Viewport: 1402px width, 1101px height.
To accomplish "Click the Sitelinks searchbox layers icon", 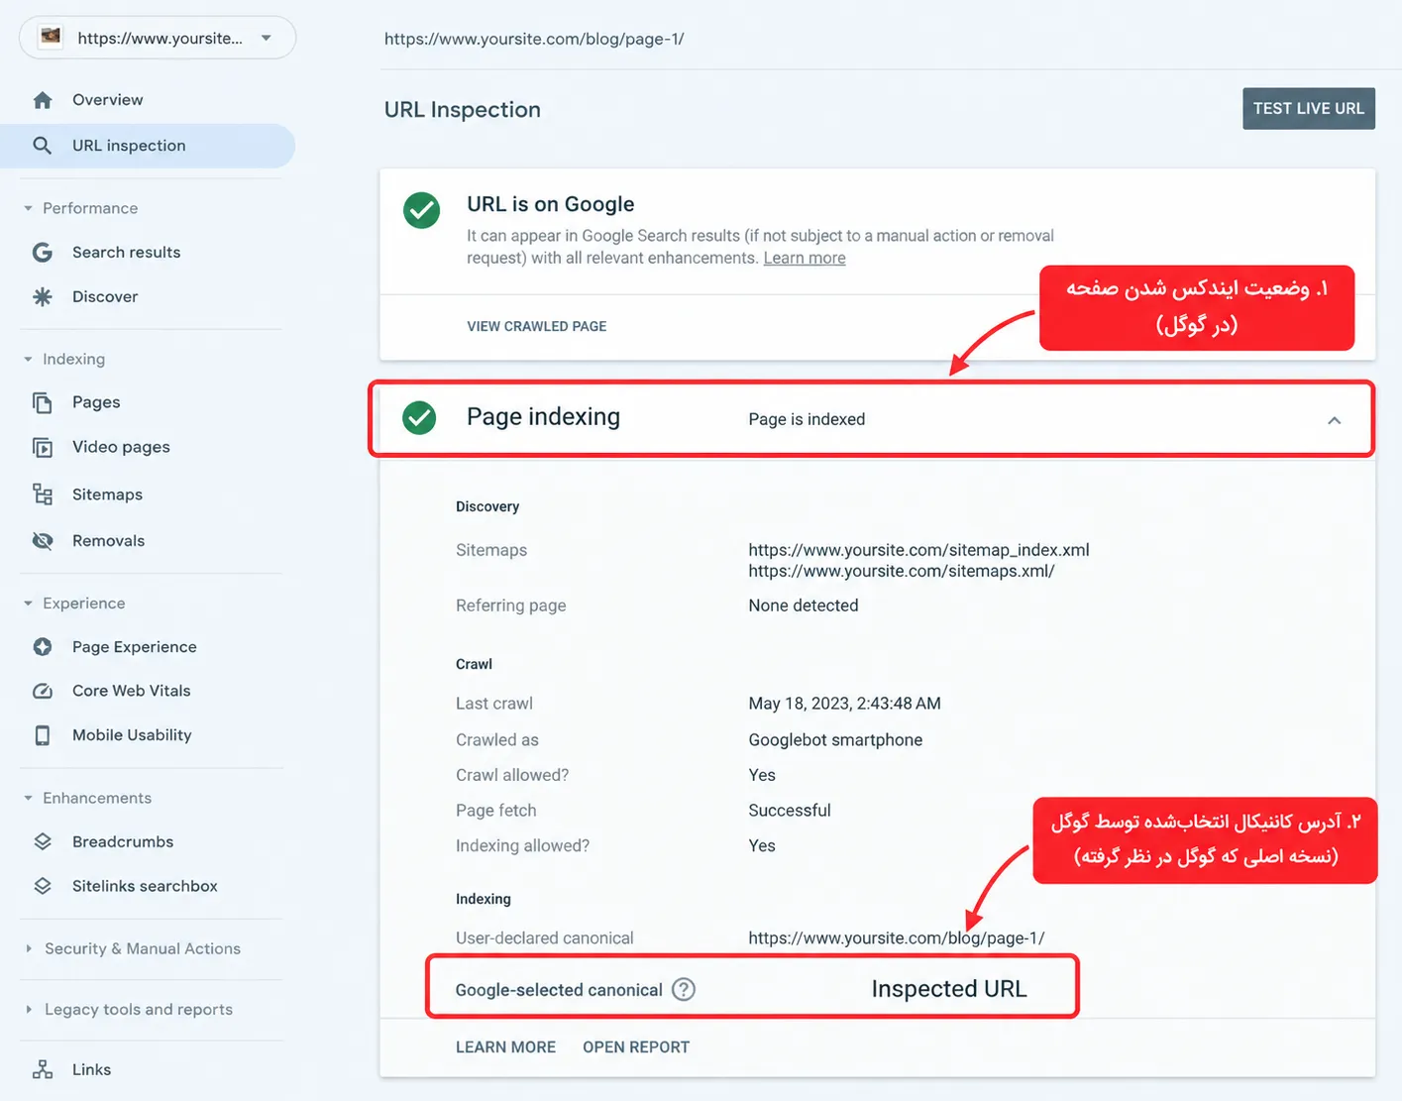I will pos(43,886).
